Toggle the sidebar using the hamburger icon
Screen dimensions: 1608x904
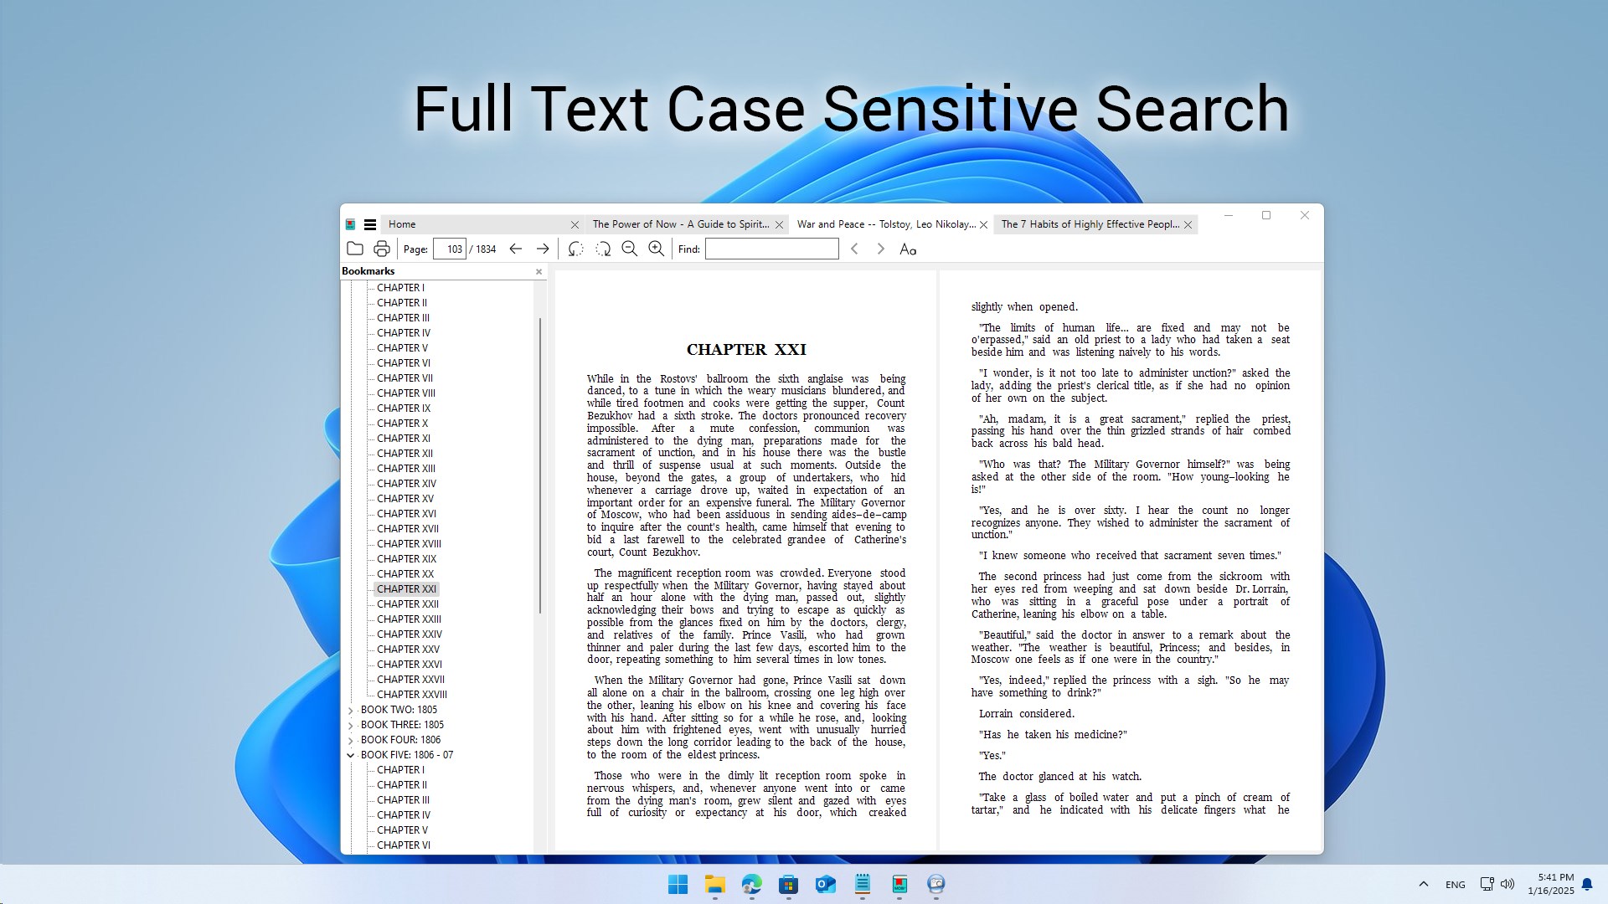pos(370,224)
